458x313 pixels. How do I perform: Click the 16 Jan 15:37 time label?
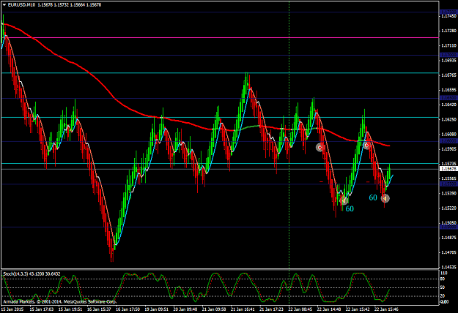coord(100,309)
